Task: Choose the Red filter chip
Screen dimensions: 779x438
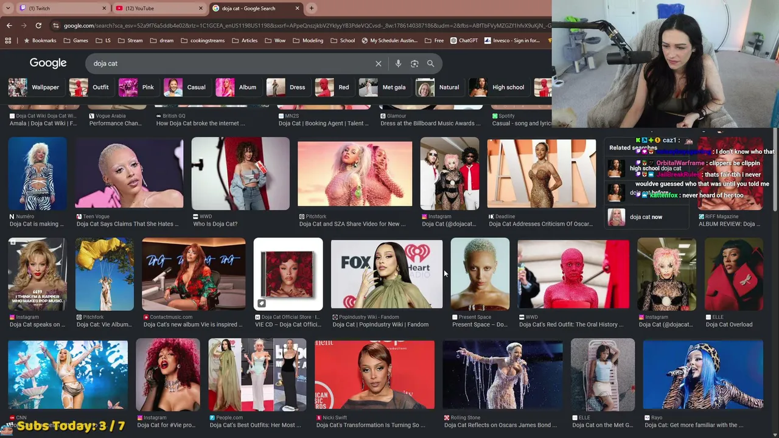Action: 333,87
